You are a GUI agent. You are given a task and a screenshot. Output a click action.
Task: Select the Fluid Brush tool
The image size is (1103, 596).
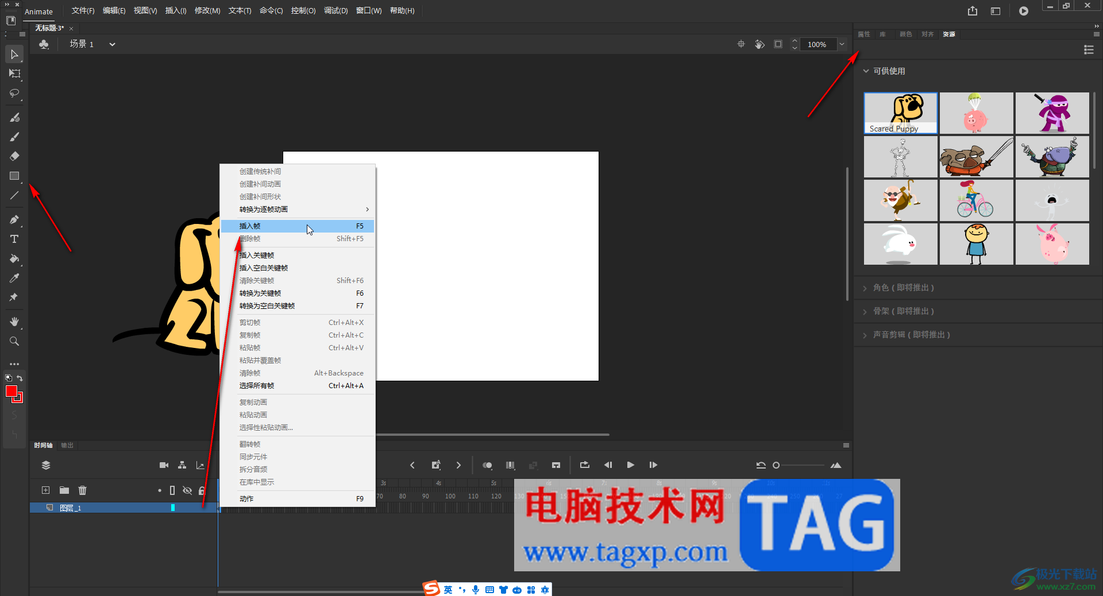(14, 117)
